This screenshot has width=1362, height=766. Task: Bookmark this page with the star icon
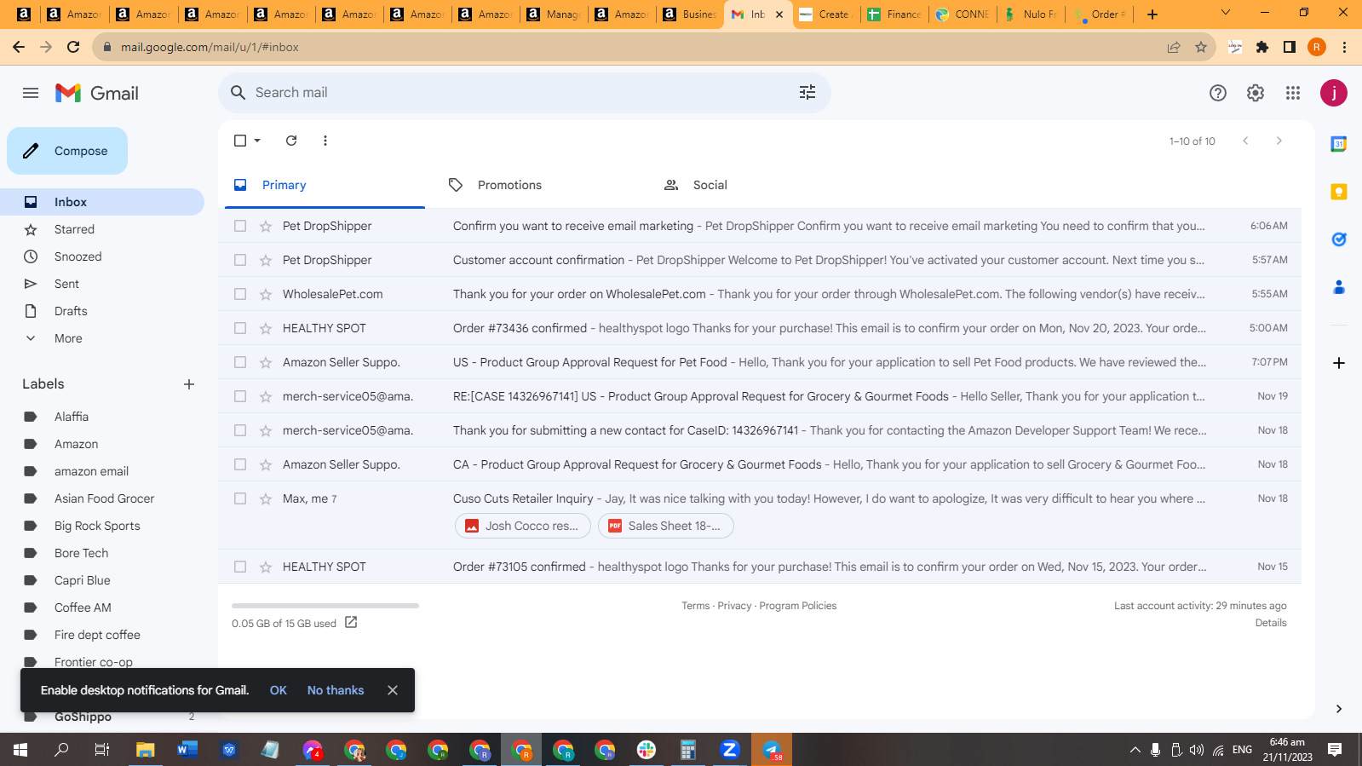tap(1201, 47)
